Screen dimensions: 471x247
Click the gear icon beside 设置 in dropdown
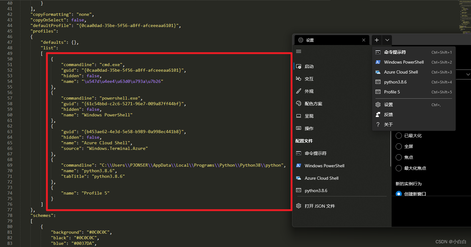click(x=378, y=105)
